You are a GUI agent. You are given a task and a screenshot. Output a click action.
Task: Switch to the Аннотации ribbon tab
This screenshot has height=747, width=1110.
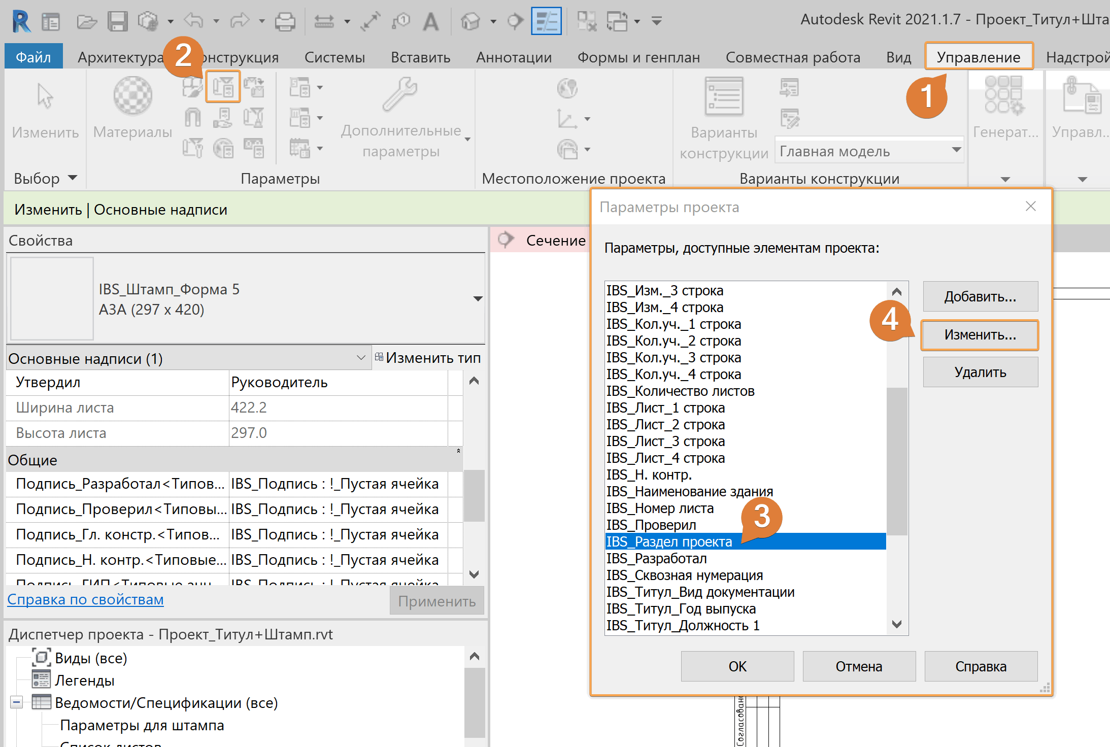[x=514, y=57]
